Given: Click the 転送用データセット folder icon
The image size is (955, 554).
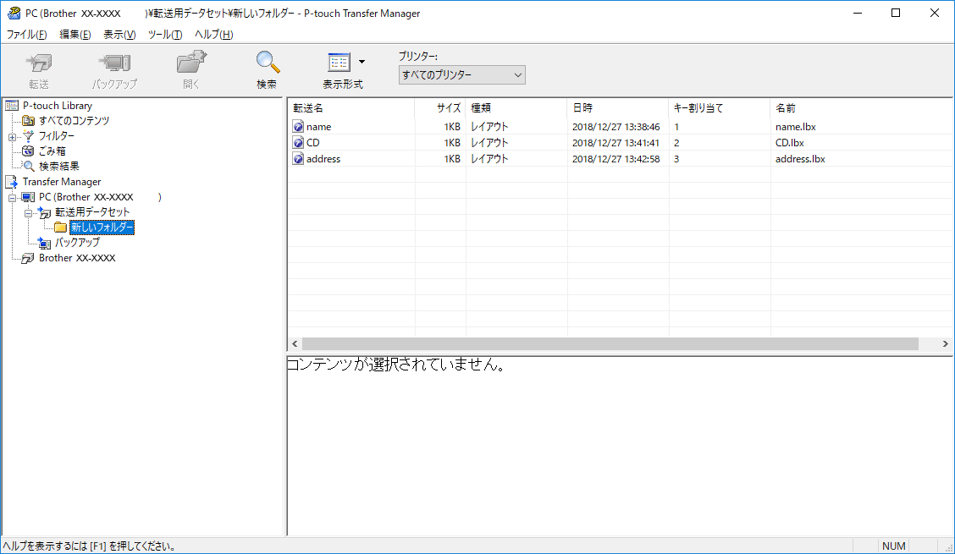Looking at the screenshot, I should click(x=45, y=212).
